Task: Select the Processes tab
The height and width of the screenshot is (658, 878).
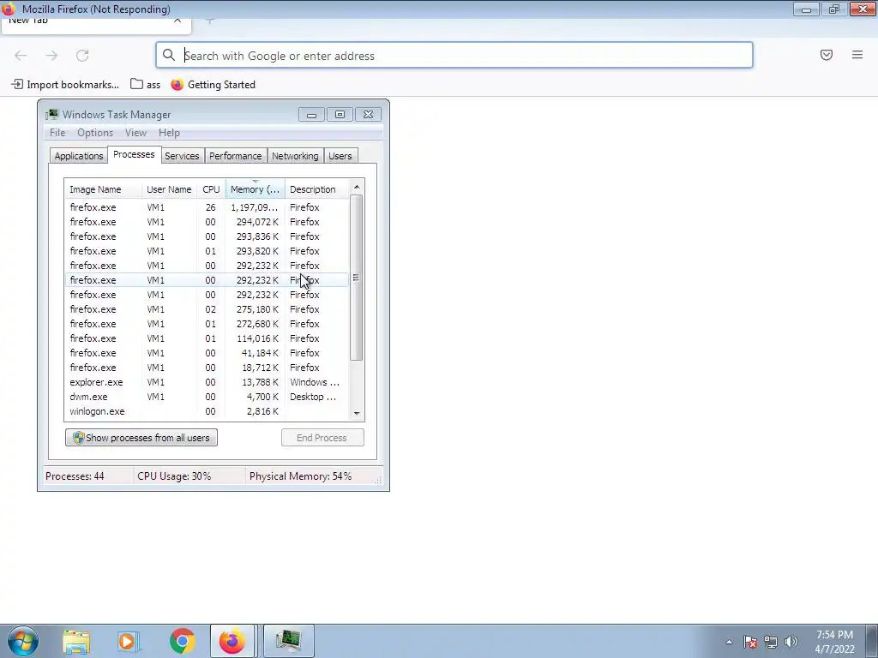Action: tap(134, 154)
